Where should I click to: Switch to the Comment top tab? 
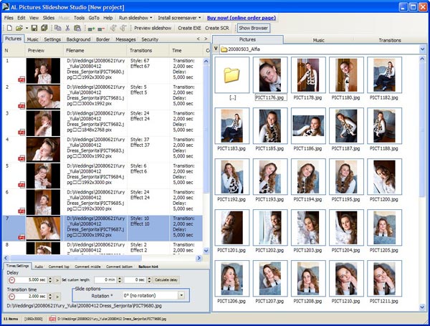coord(59,266)
